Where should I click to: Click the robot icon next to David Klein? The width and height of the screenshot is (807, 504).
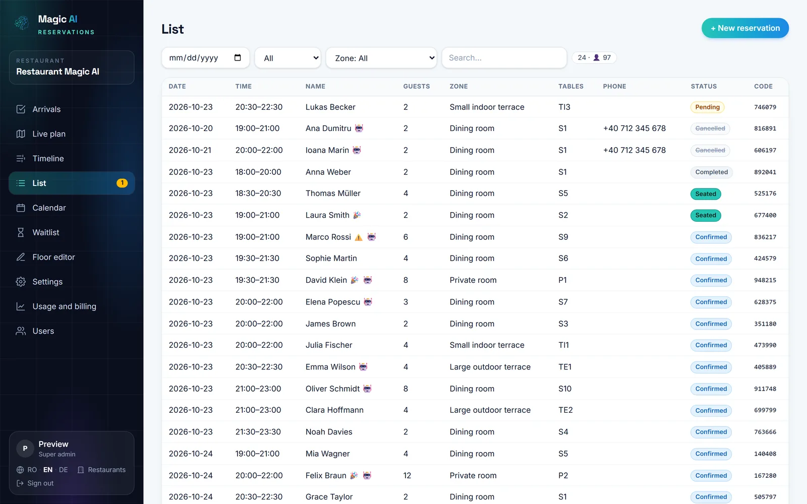click(368, 280)
